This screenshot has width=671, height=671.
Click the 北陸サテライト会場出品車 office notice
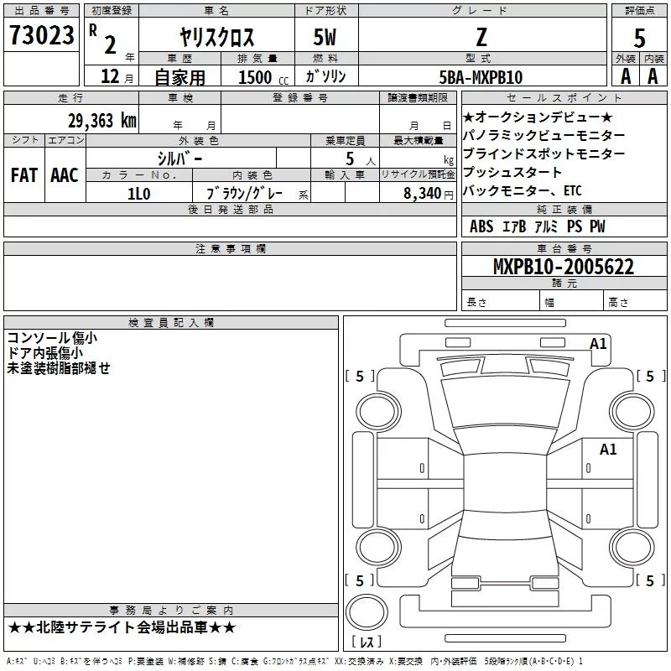pyautogui.click(x=122, y=628)
